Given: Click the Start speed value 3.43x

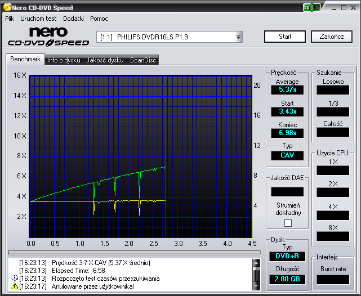Looking at the screenshot, I should click(287, 112).
